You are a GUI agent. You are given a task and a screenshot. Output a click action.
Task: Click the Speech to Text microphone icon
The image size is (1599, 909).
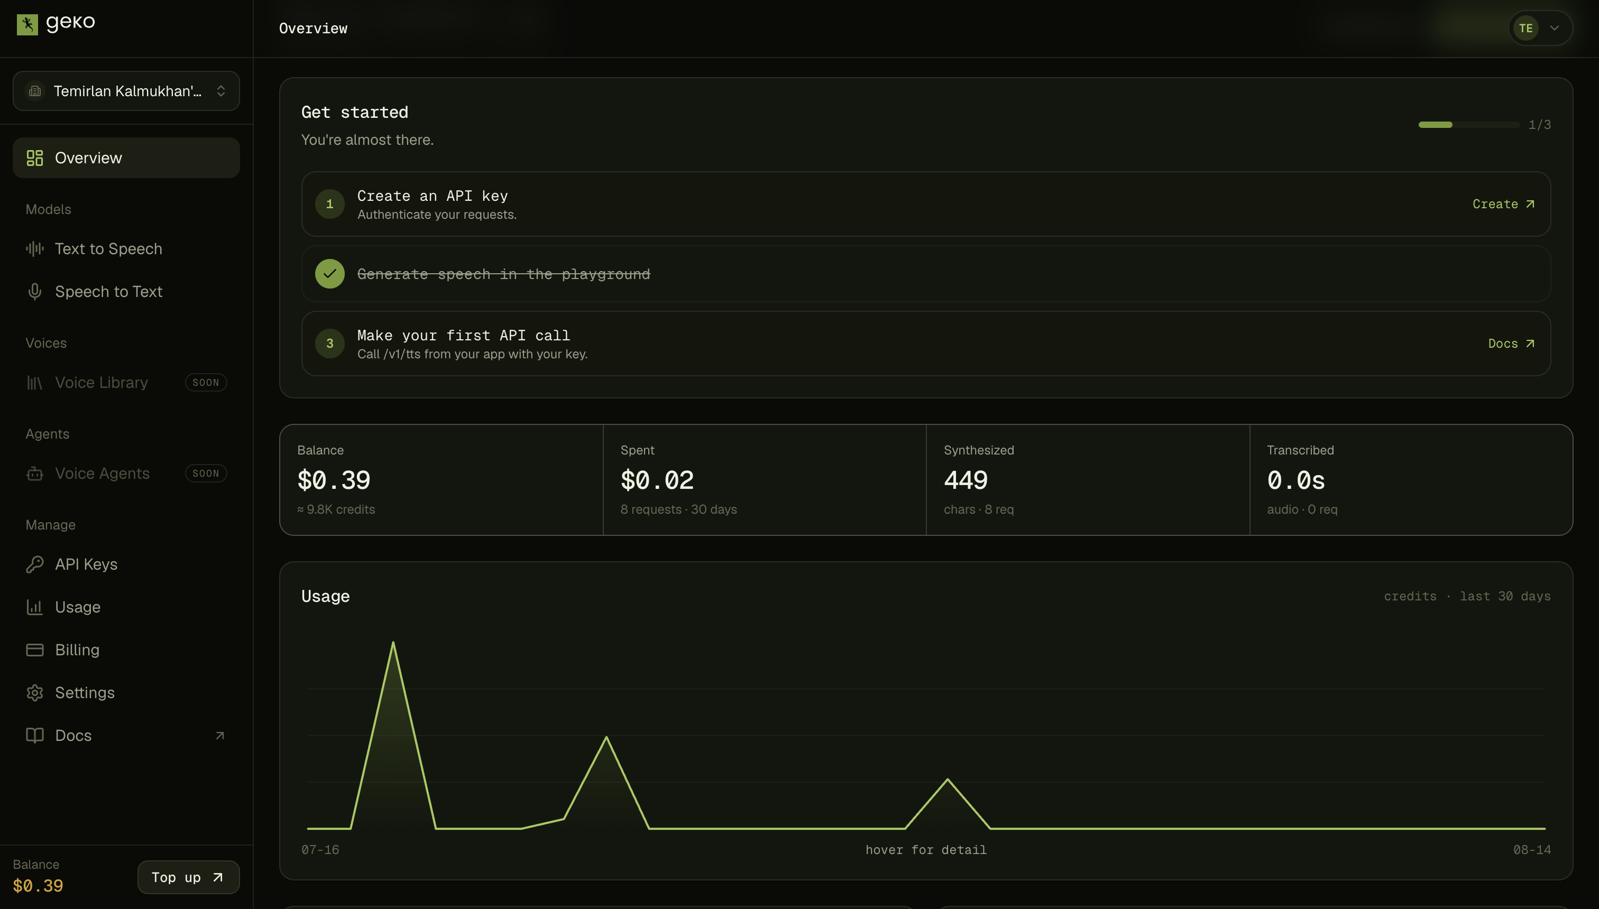pyautogui.click(x=35, y=292)
